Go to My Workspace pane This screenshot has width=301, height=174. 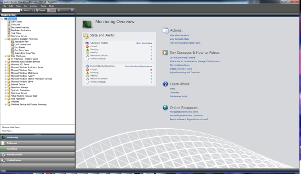coord(14,160)
